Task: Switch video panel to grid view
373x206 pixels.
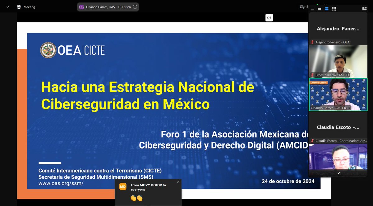Action: (334, 9)
